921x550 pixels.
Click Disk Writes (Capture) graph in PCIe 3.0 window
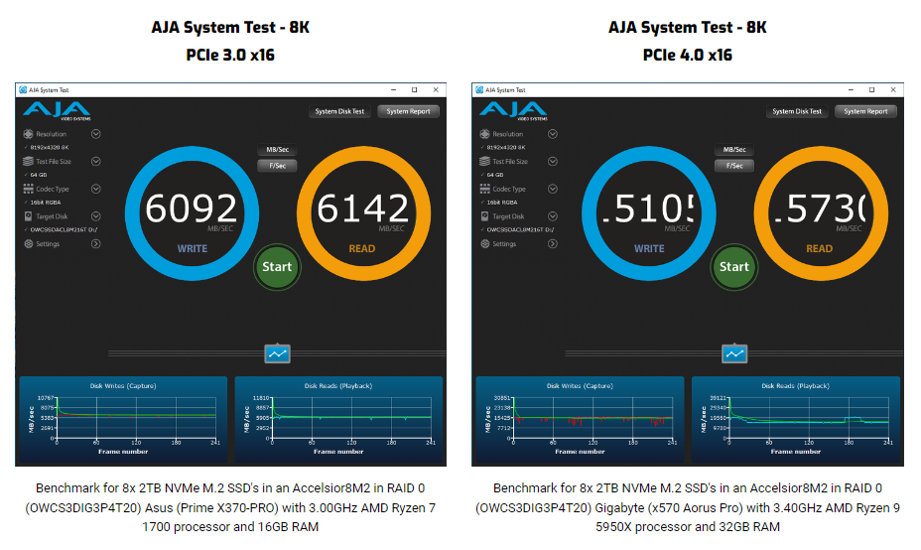123,420
